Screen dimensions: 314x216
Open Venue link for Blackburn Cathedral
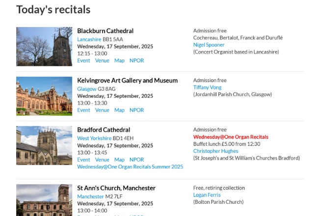coord(102,60)
